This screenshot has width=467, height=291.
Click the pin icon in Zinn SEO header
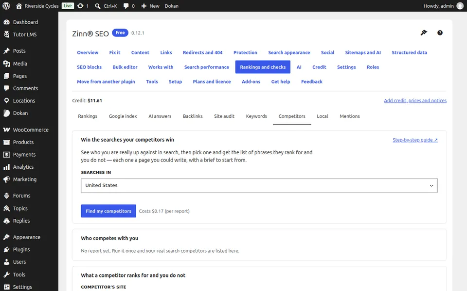(x=424, y=32)
